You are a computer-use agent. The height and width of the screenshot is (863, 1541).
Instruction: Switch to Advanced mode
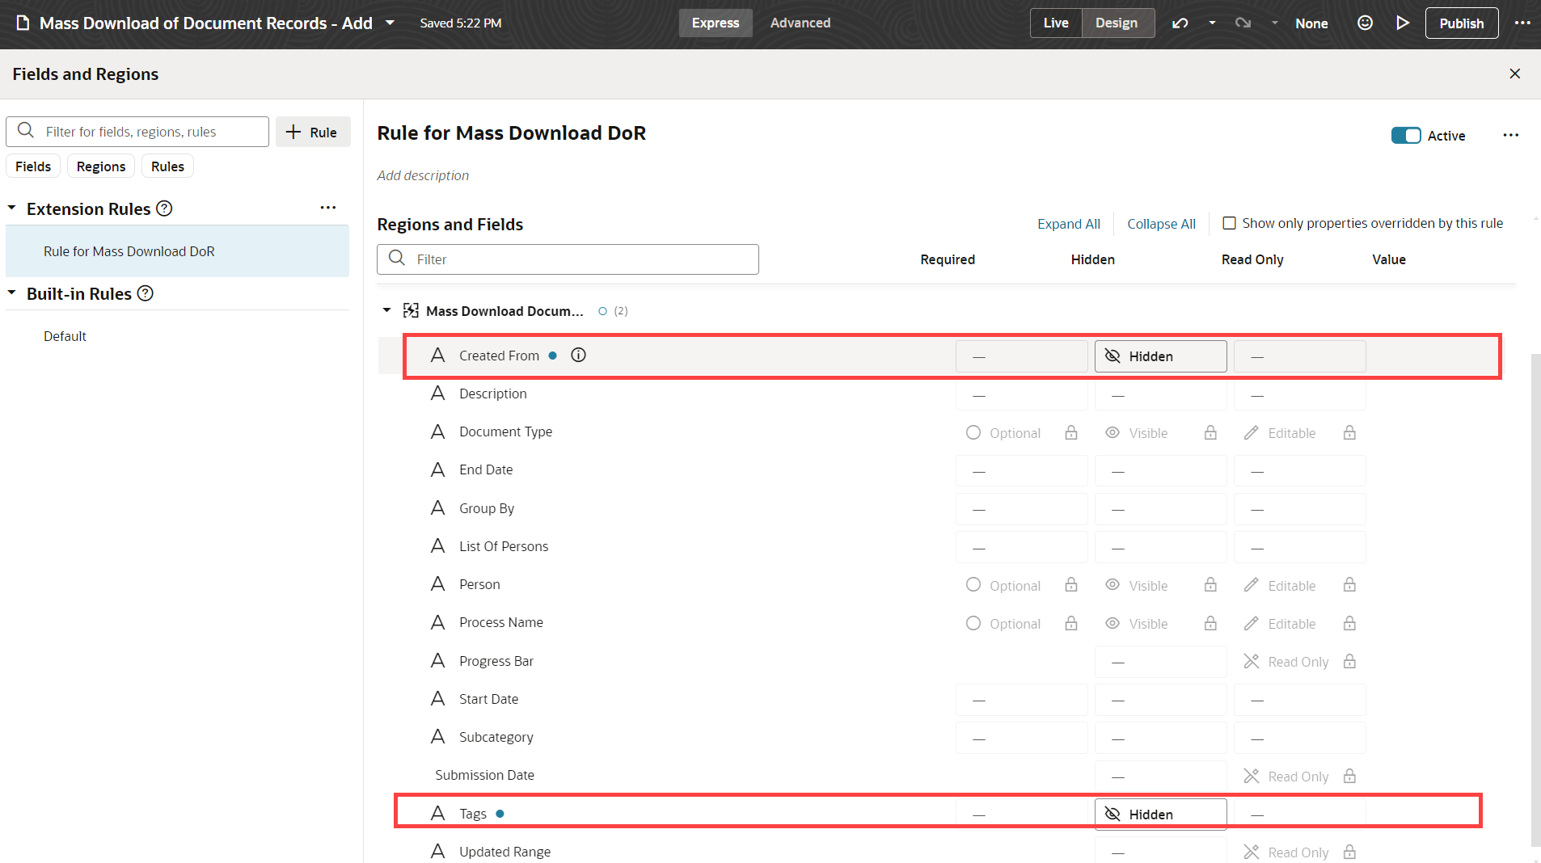pos(800,23)
